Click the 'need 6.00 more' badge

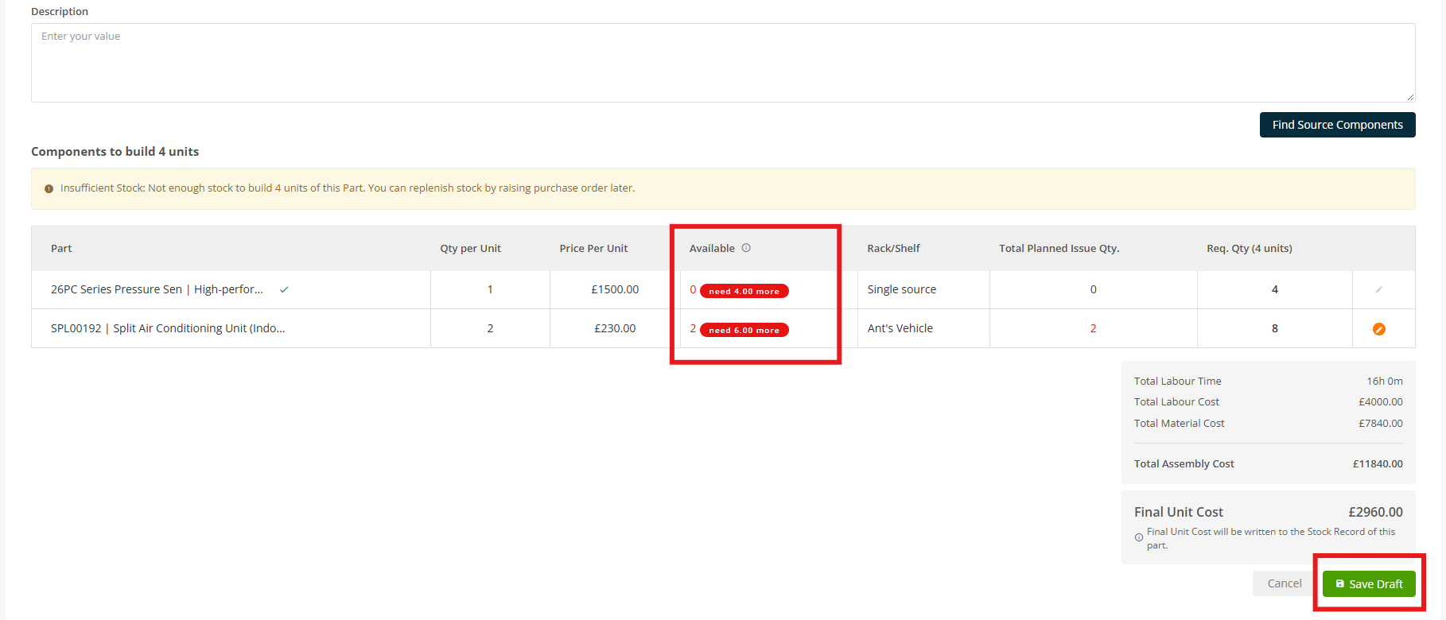[x=744, y=330]
